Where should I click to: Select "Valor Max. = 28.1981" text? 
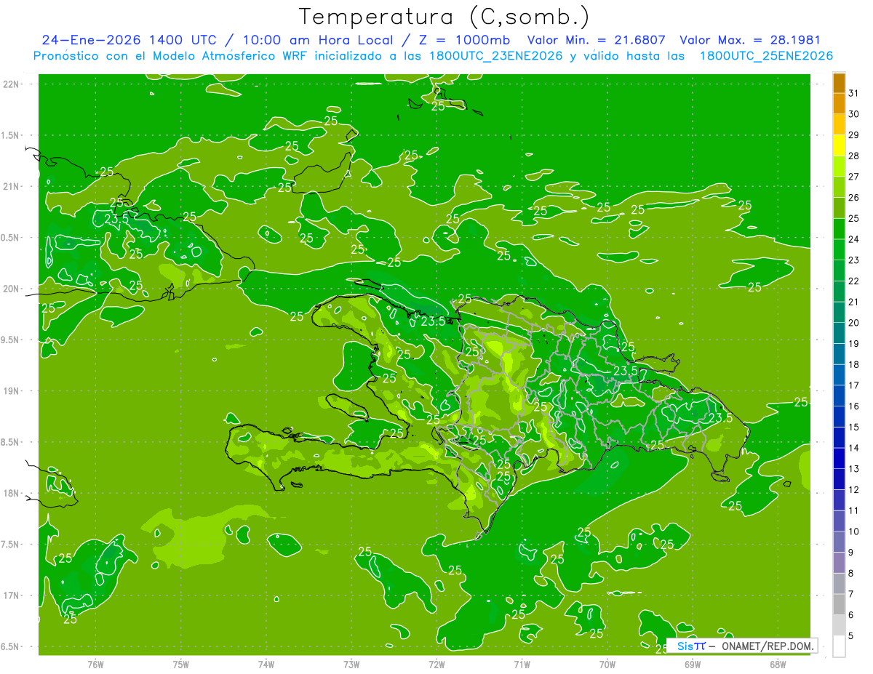pos(750,39)
